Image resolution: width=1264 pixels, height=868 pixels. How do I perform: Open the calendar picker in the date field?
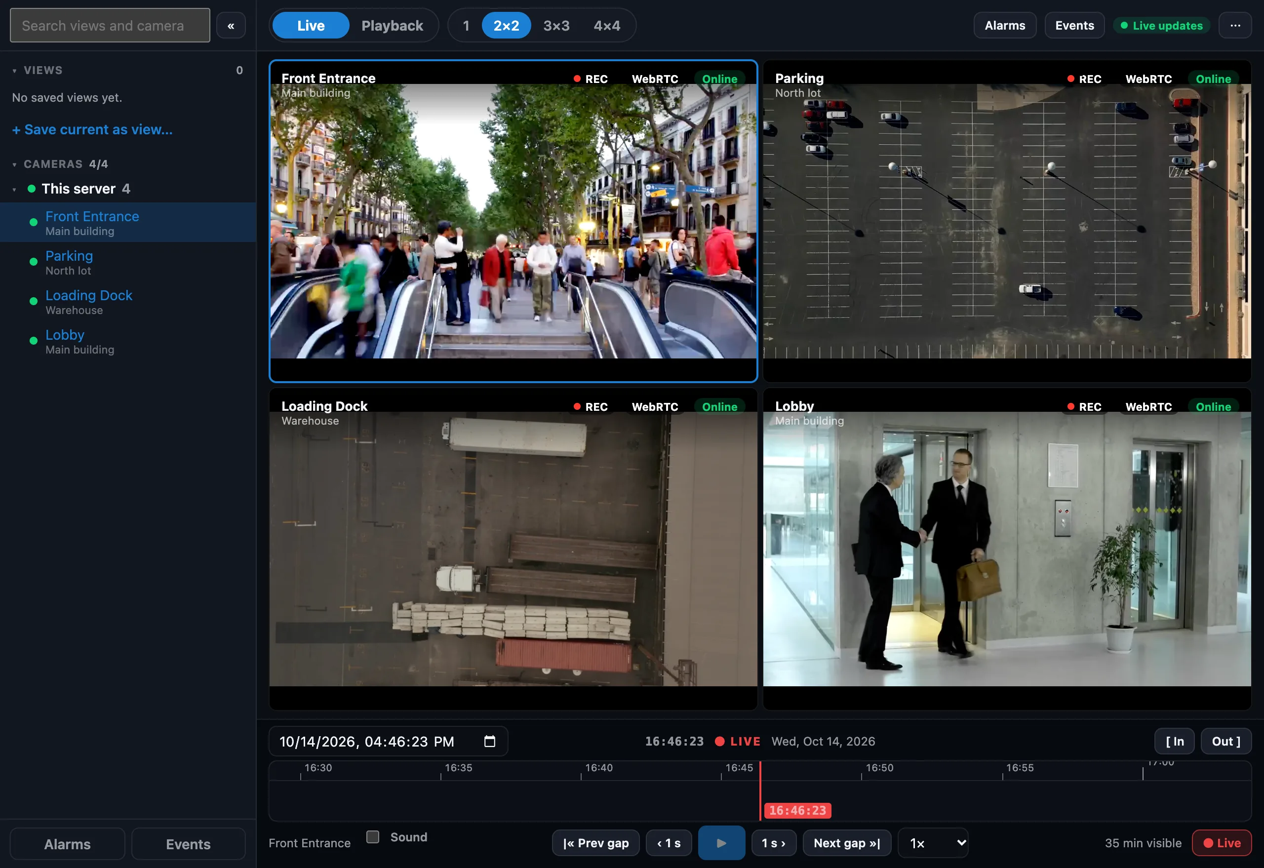[x=489, y=741]
